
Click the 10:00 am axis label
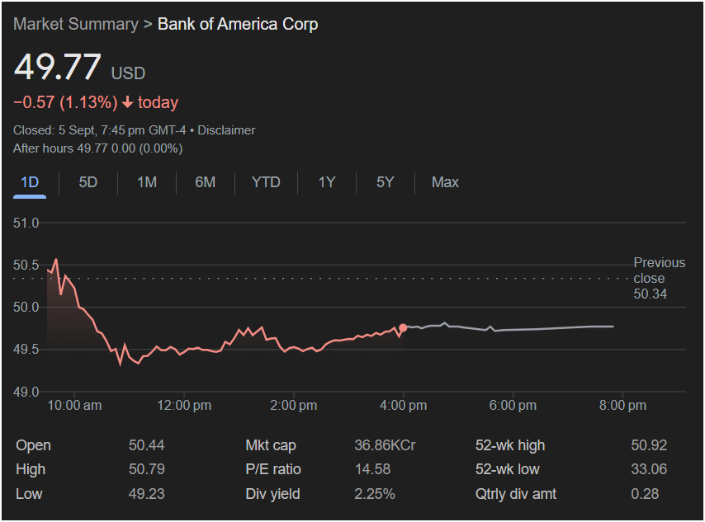[x=74, y=405]
